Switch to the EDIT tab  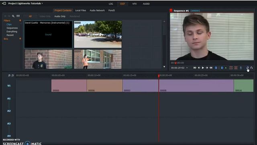(122, 4)
